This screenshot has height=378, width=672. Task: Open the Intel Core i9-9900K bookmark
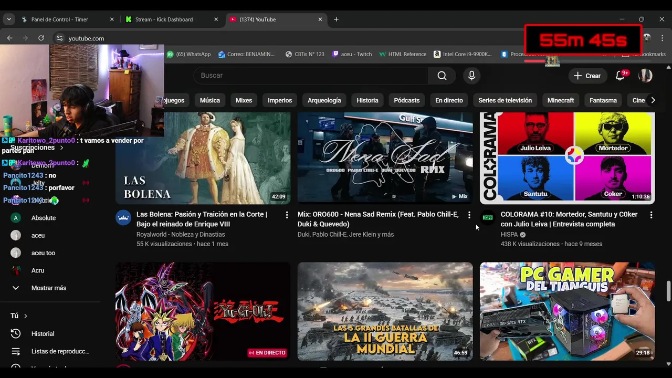click(463, 54)
